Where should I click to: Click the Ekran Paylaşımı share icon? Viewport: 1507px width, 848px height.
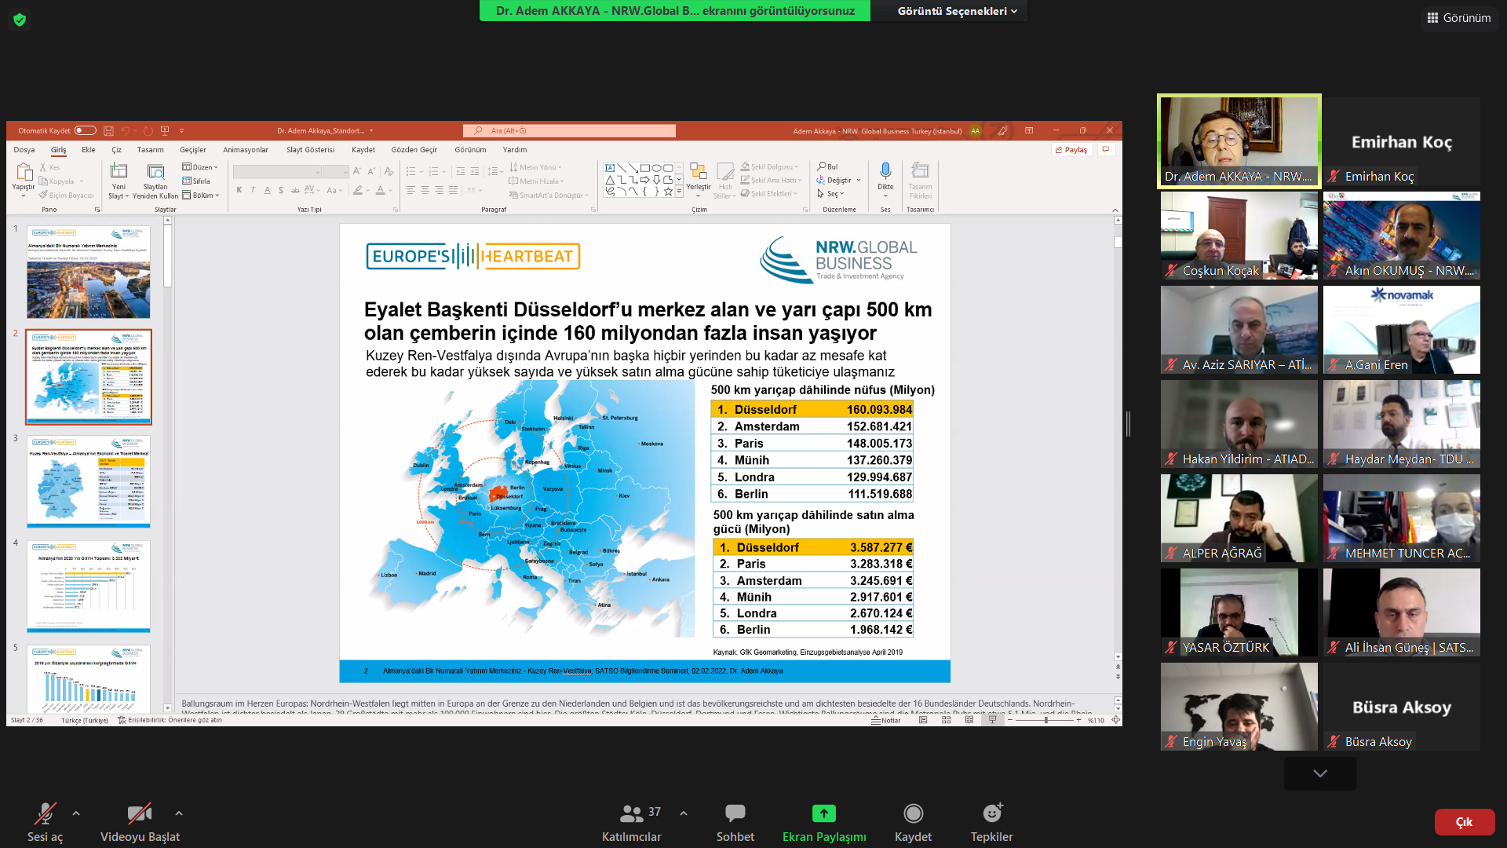[x=823, y=813]
